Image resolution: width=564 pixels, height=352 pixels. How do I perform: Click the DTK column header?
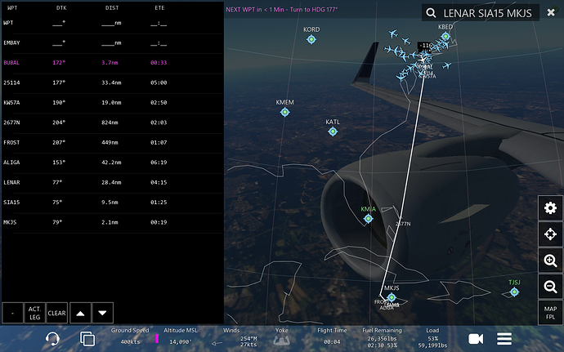pyautogui.click(x=61, y=7)
